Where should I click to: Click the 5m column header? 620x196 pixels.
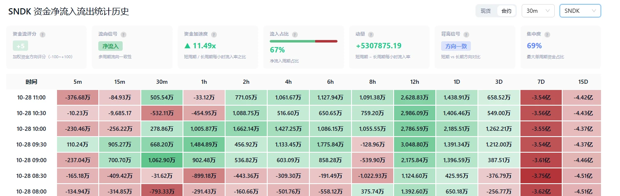(78, 82)
